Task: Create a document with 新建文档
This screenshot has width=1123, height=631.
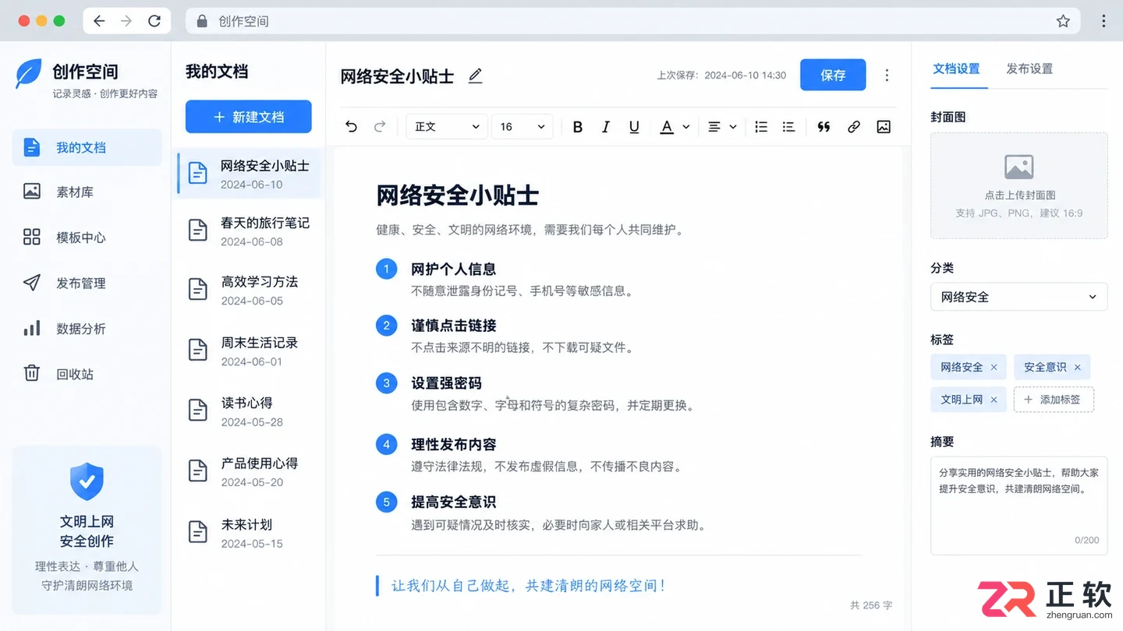Action: (x=248, y=117)
